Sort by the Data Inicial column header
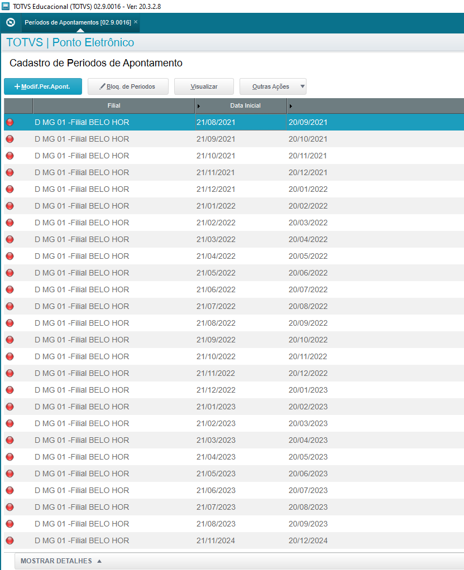This screenshot has width=464, height=570. (x=245, y=105)
